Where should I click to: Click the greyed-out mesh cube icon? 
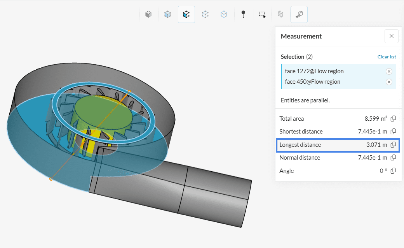[x=280, y=14]
